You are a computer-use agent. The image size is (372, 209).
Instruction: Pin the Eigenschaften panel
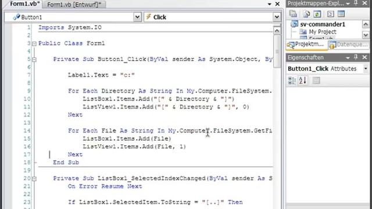click(356, 57)
